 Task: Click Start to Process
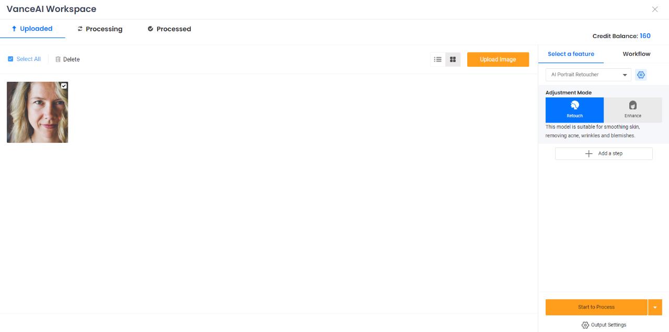(596, 307)
